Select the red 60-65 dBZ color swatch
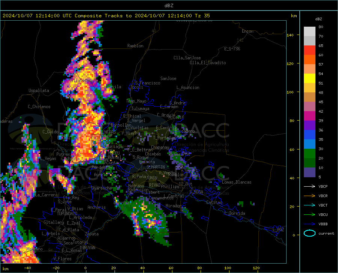This screenshot has height=273, width=338. coord(309,50)
